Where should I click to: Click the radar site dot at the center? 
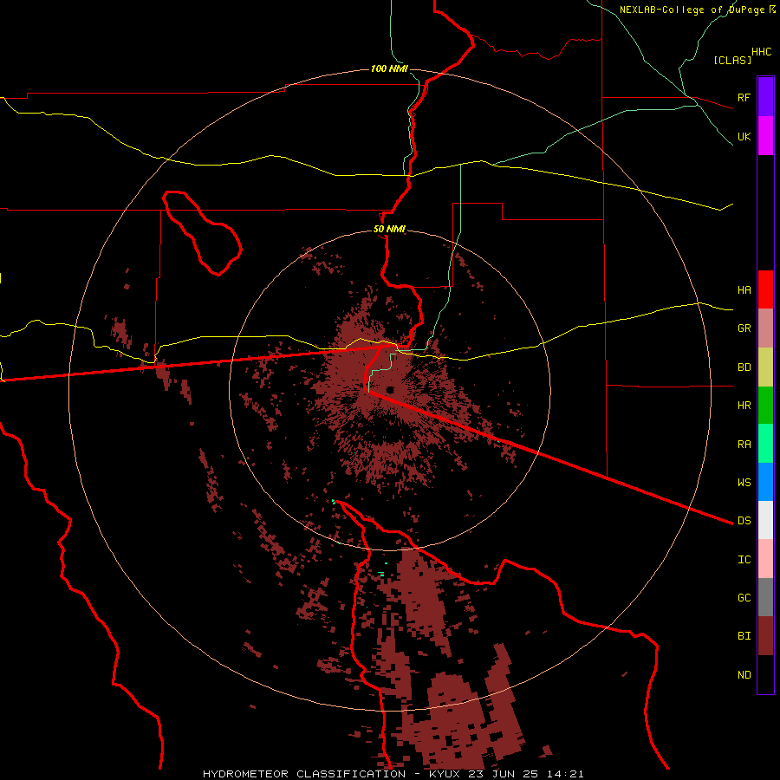[x=389, y=389]
